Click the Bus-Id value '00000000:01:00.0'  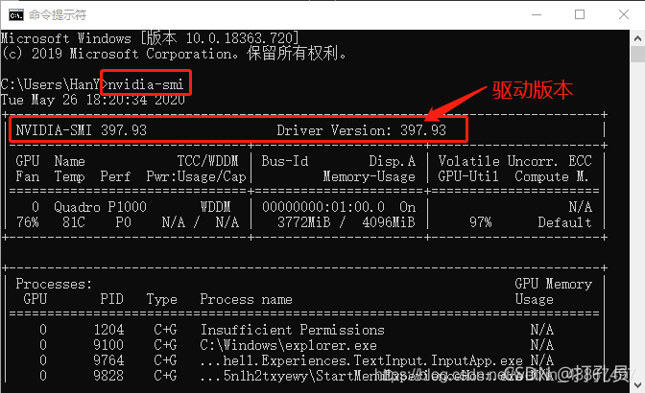[x=323, y=207]
